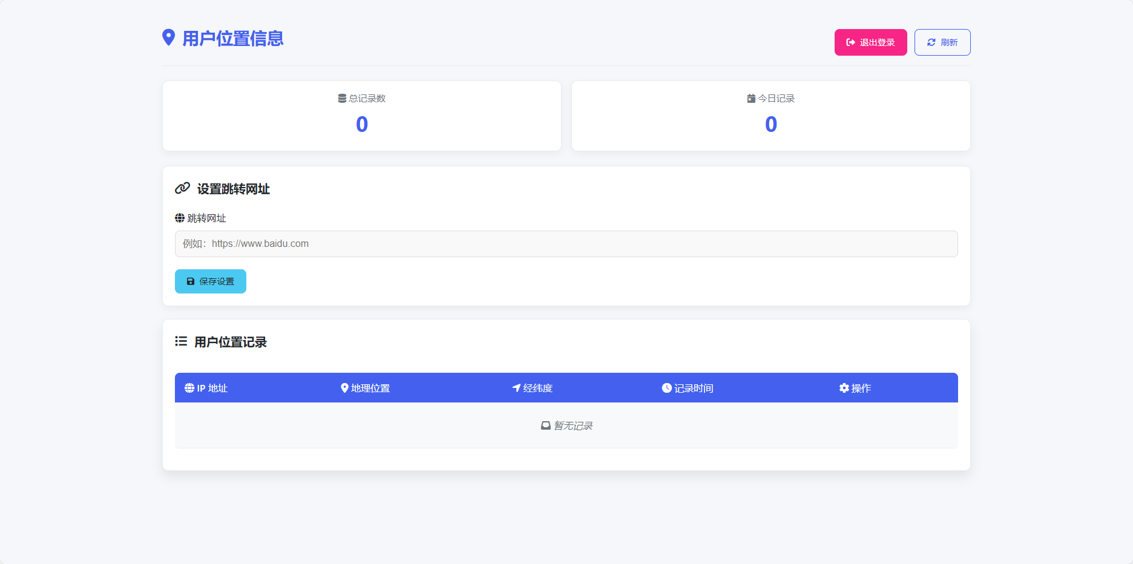The image size is (1133, 564).
Task: Click the calendar icon next to 今日记录
Action: pyautogui.click(x=751, y=99)
